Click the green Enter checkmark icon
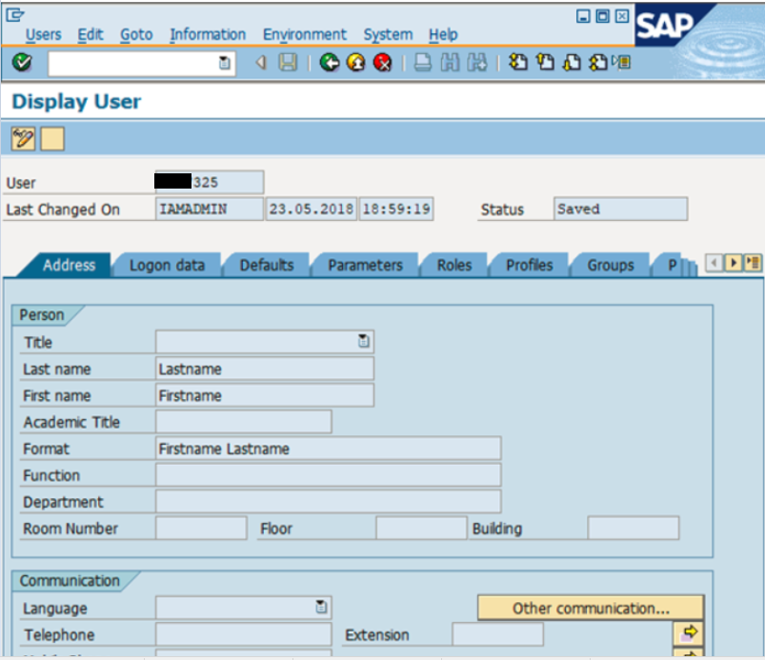Screen dimensions: 765x660 (22, 63)
